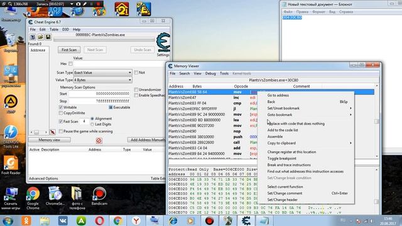The height and width of the screenshot is (226, 402).
Task: Open the 'фото с телефона' folder
Action: tap(77, 198)
